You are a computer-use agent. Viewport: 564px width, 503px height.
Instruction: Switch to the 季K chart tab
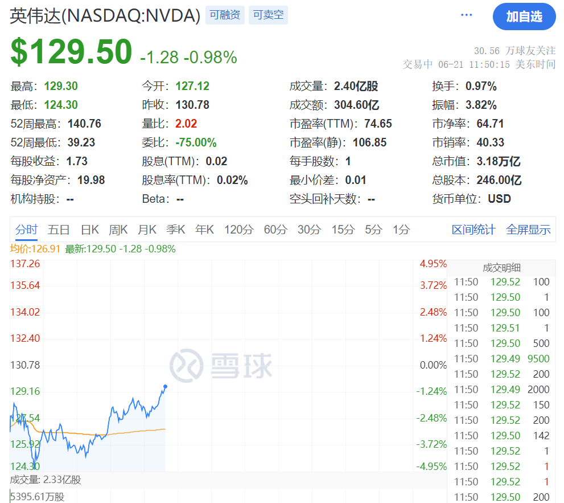[175, 230]
